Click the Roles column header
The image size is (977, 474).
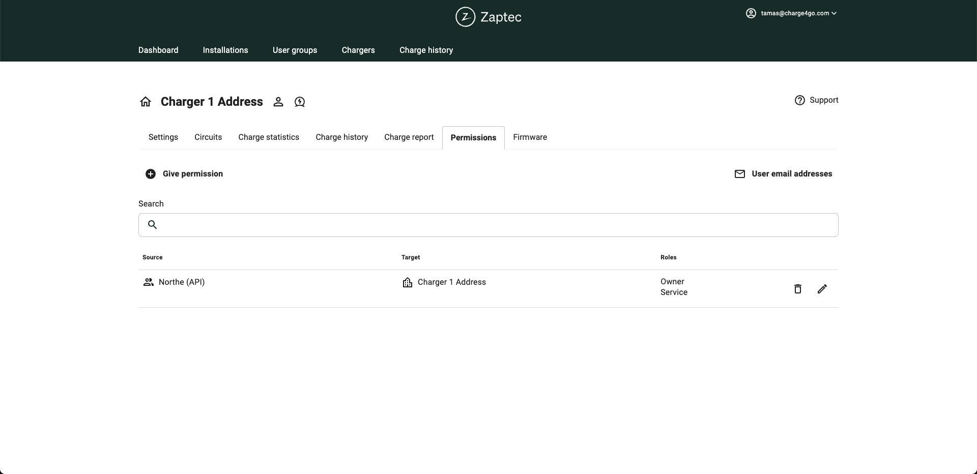(669, 257)
